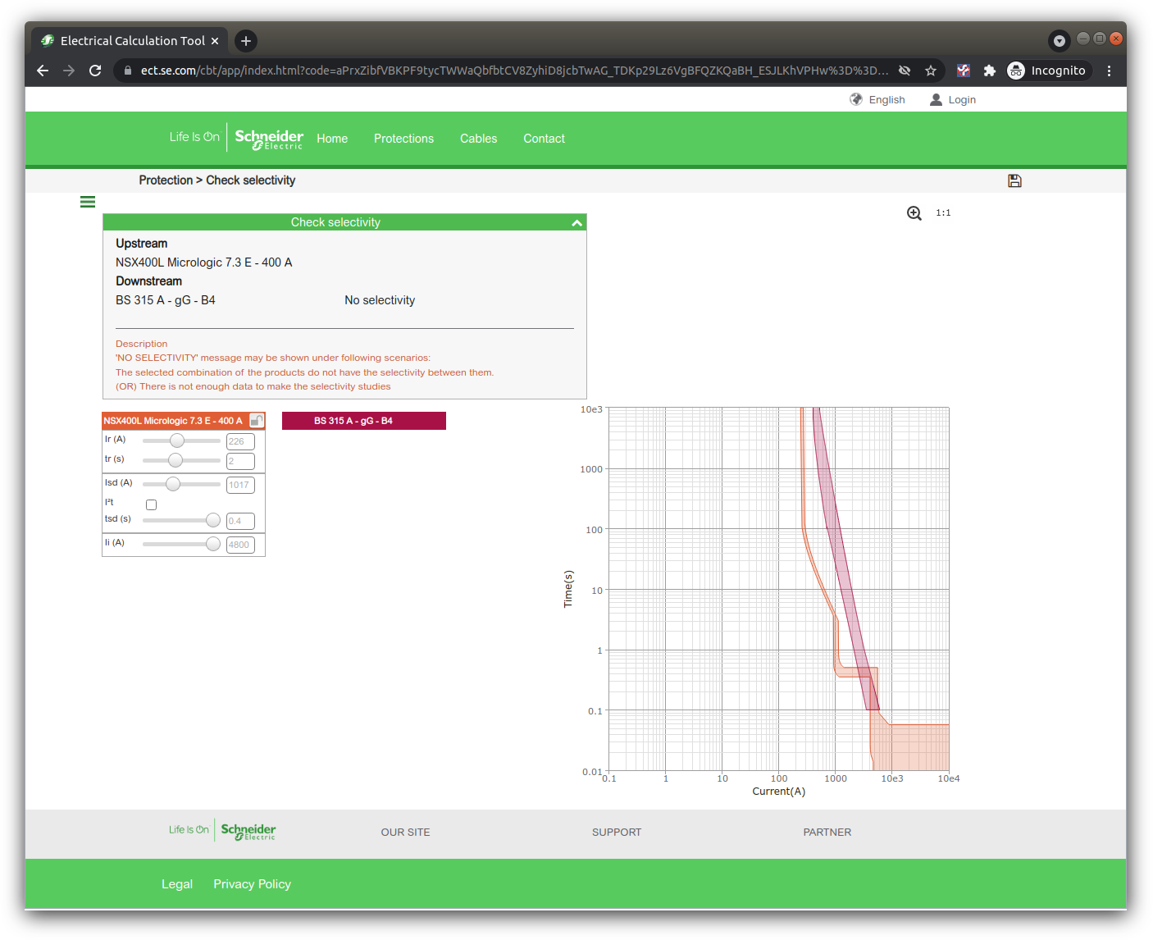Open the Legal footer link
Screen dimensions: 1153x940
[x=177, y=884]
